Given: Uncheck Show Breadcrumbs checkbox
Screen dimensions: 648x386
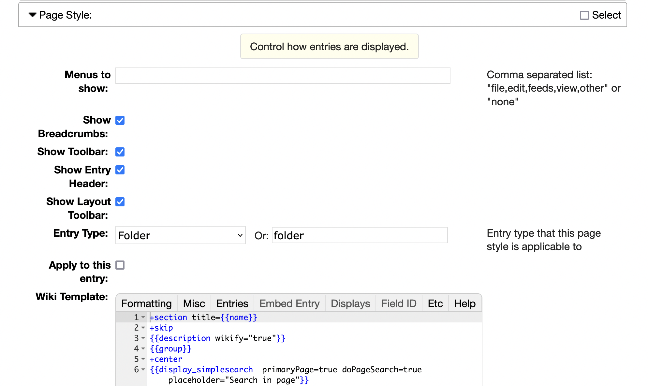Looking at the screenshot, I should click(x=120, y=120).
